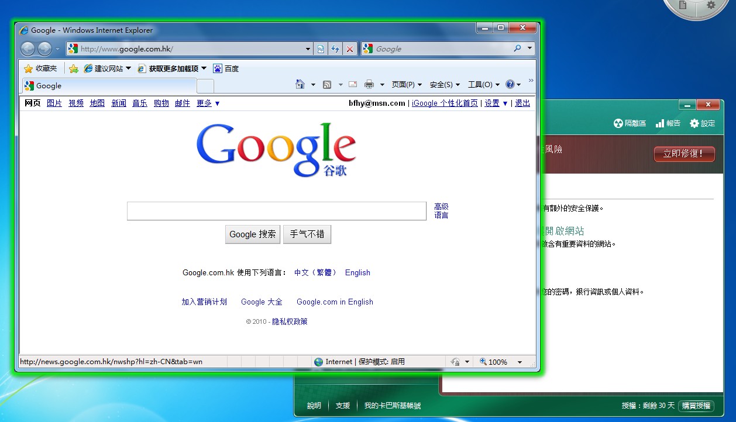Click the Google 谷歌 logo
The height and width of the screenshot is (422, 736).
pyautogui.click(x=276, y=150)
